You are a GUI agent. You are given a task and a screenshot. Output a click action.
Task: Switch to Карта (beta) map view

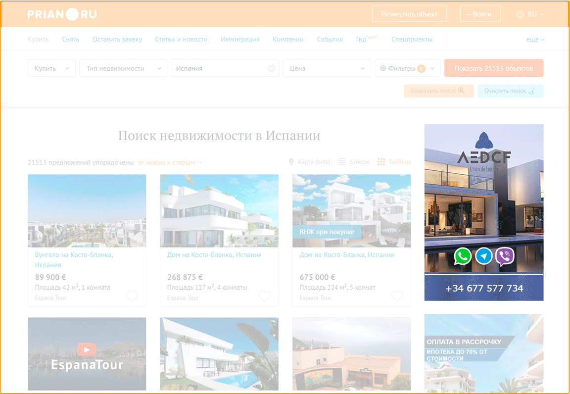tap(309, 162)
